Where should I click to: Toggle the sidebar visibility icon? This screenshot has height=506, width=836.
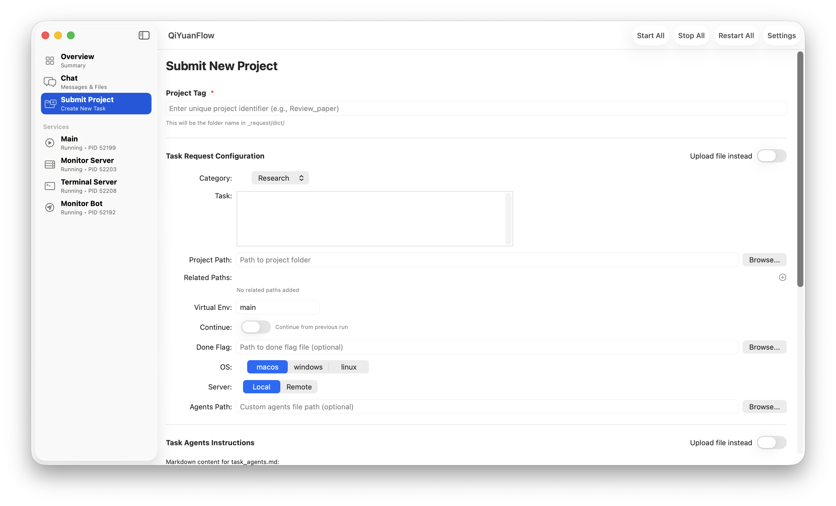(x=144, y=35)
